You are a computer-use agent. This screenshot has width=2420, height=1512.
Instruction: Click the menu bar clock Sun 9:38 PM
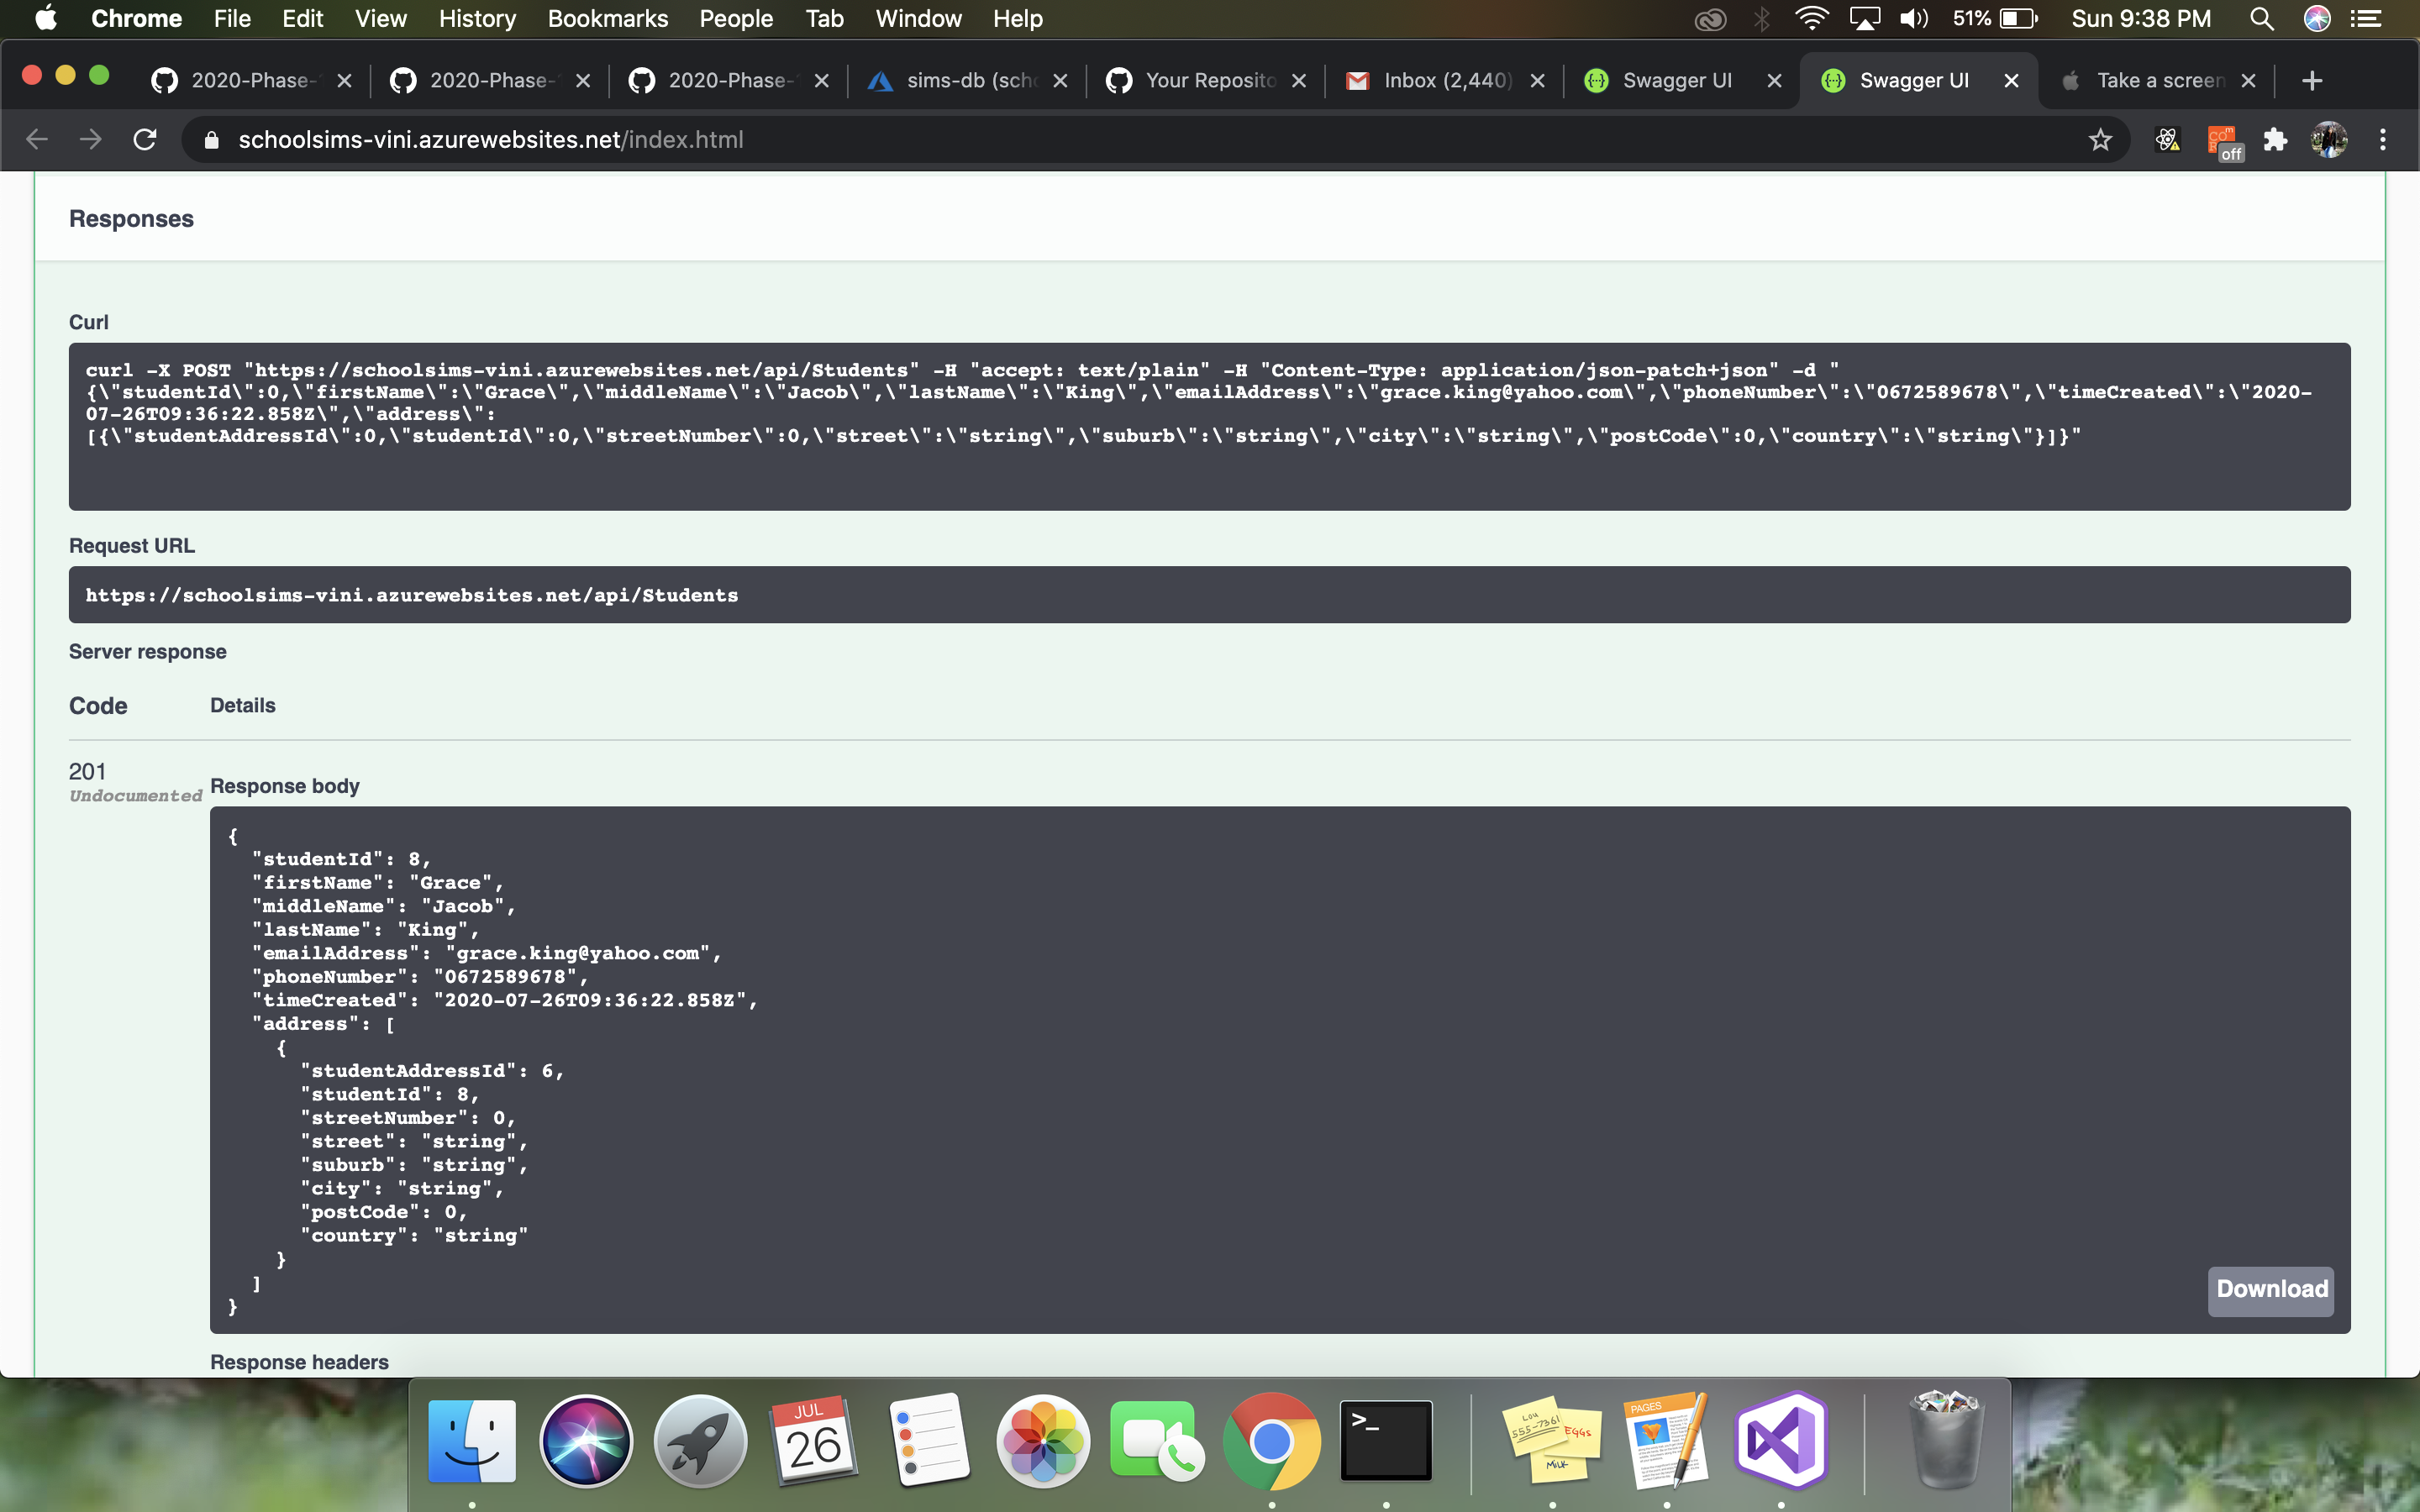2140,18
